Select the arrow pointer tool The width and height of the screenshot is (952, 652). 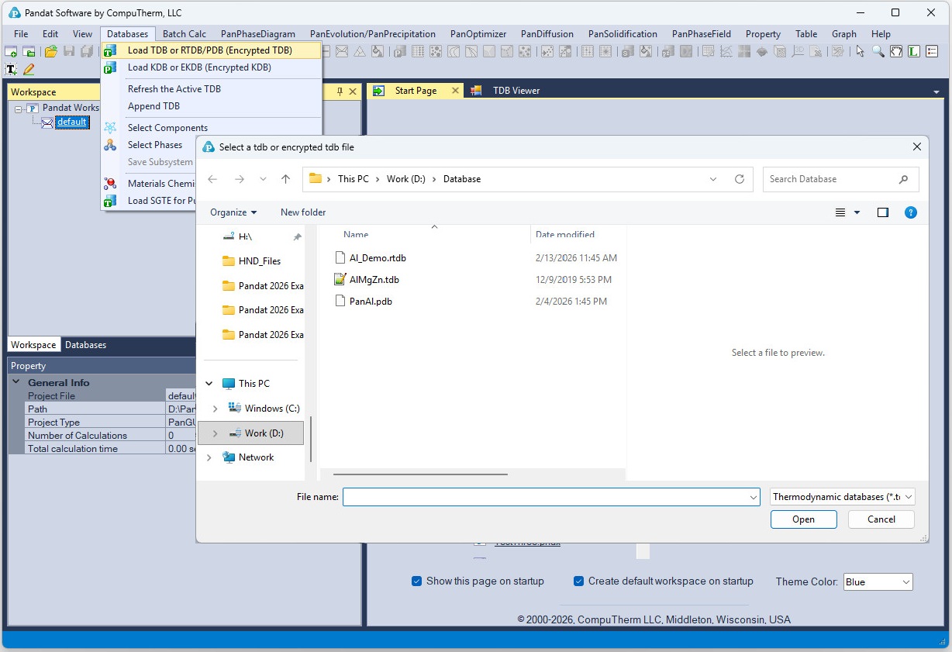pos(860,52)
